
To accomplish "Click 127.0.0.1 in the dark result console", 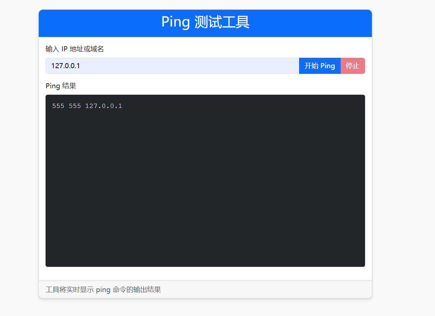I will pos(103,106).
